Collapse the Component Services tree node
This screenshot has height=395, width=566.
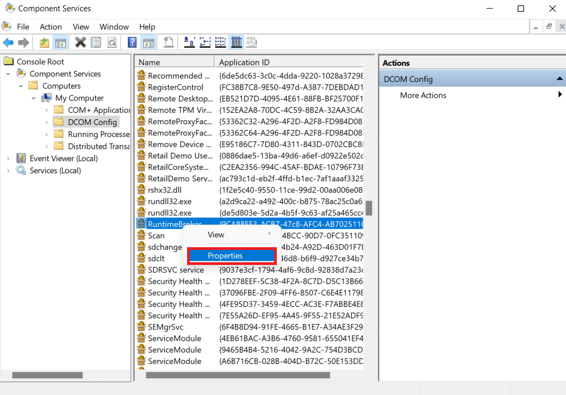[8, 74]
